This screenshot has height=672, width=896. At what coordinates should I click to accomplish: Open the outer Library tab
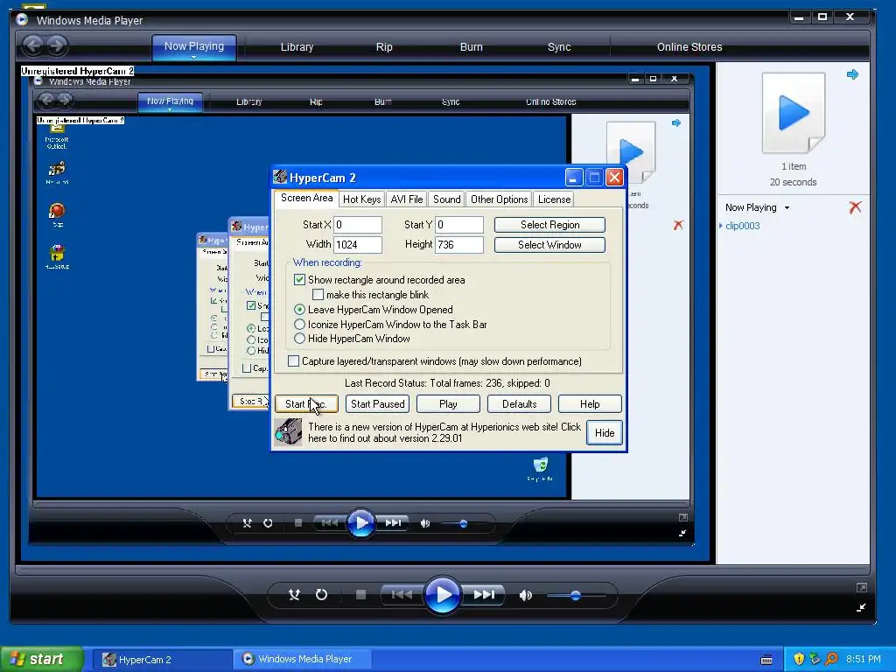(x=297, y=47)
